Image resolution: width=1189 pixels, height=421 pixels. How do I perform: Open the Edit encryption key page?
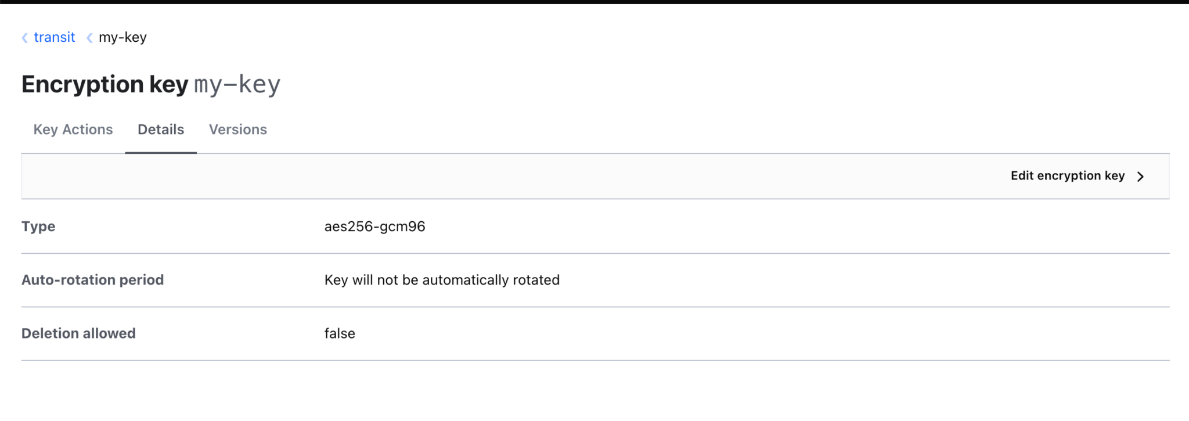(x=1067, y=175)
